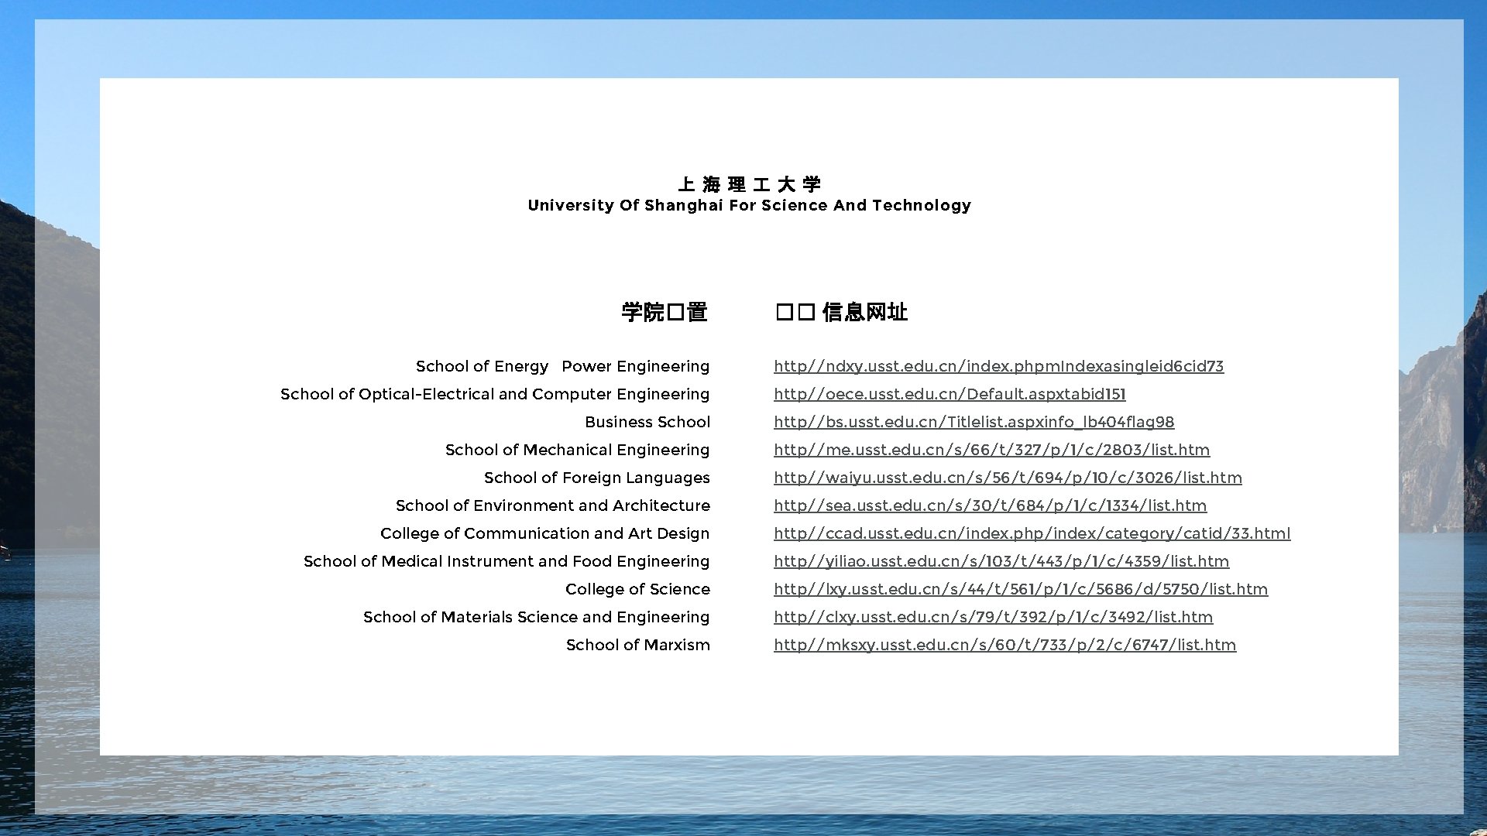1487x836 pixels.
Task: Follow the yiliao.usst.edu.cn Medical Instrument link
Action: click(x=1001, y=561)
